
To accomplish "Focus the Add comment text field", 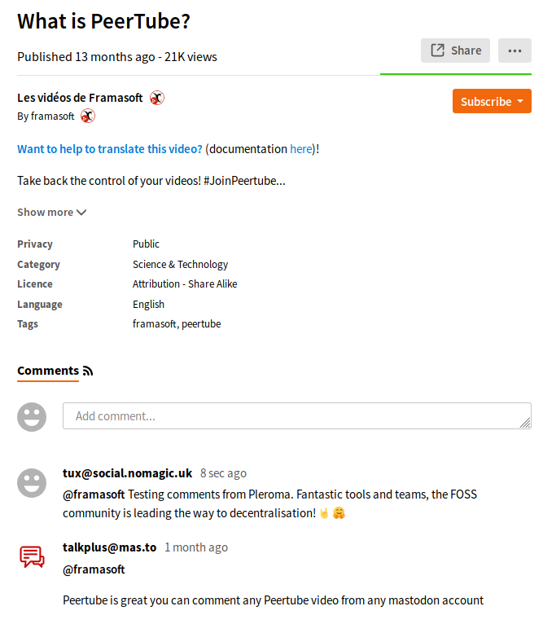I will 297,416.
